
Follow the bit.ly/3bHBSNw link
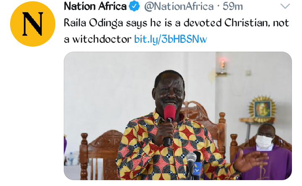[170, 39]
